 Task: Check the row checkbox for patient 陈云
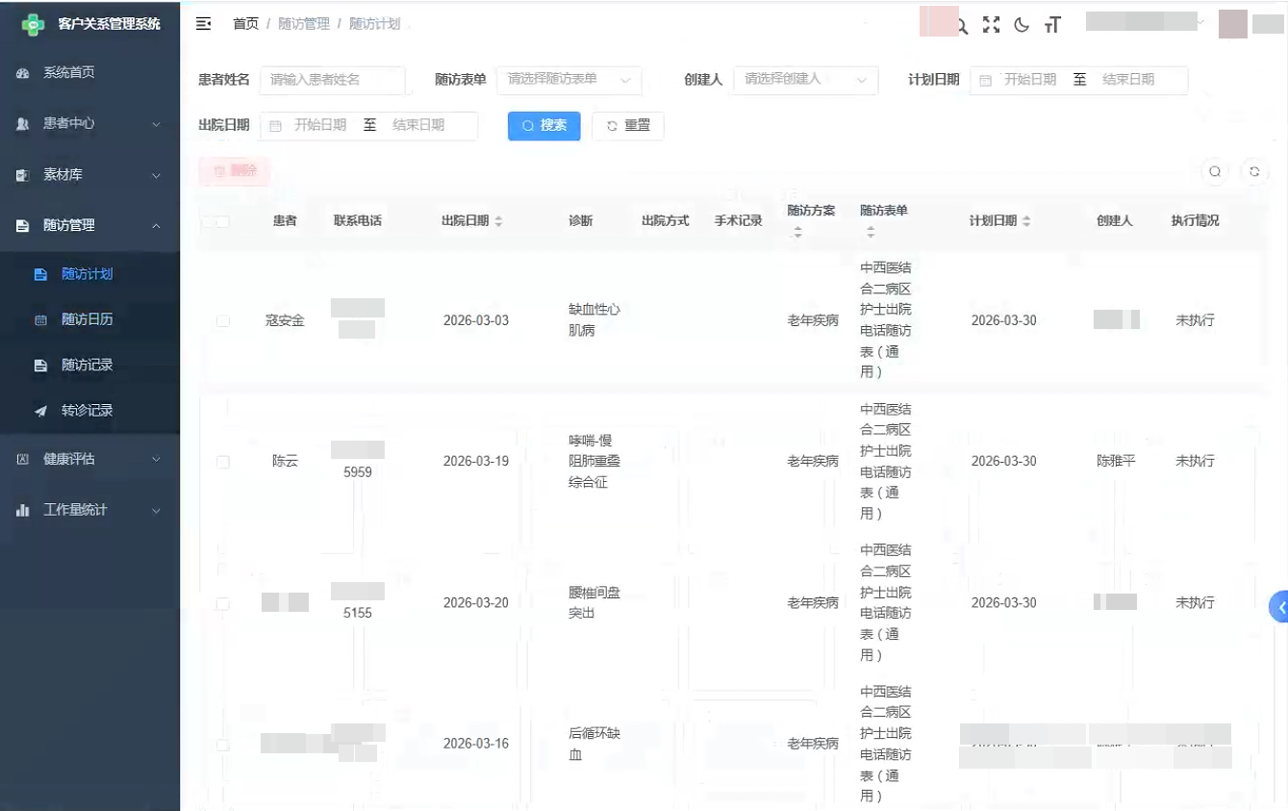click(x=222, y=462)
